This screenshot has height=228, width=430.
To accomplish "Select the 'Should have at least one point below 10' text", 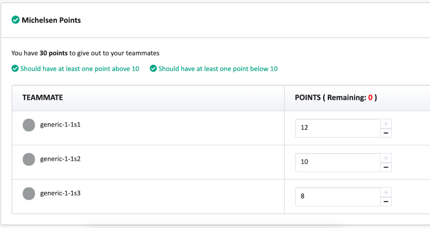I will [x=218, y=69].
